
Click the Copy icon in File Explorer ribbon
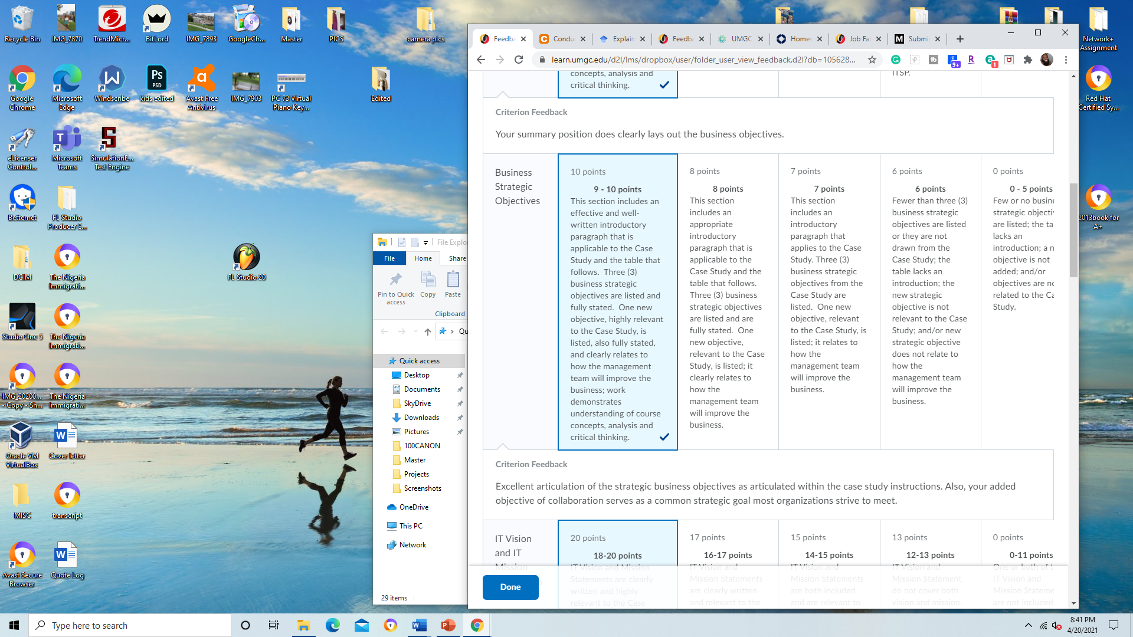coord(428,284)
